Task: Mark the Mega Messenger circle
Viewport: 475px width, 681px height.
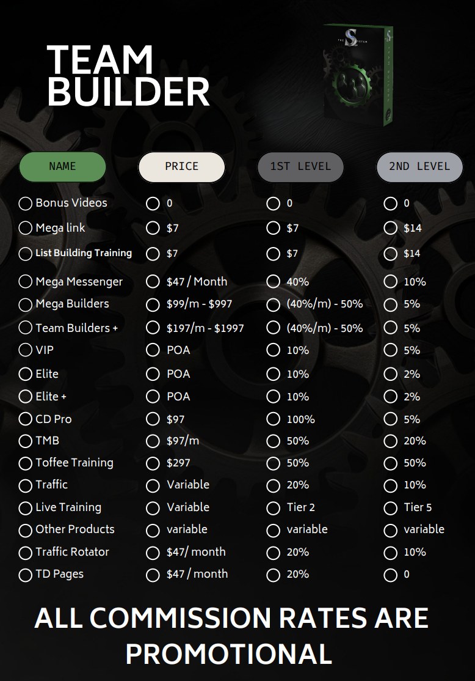Action: pyautogui.click(x=26, y=282)
